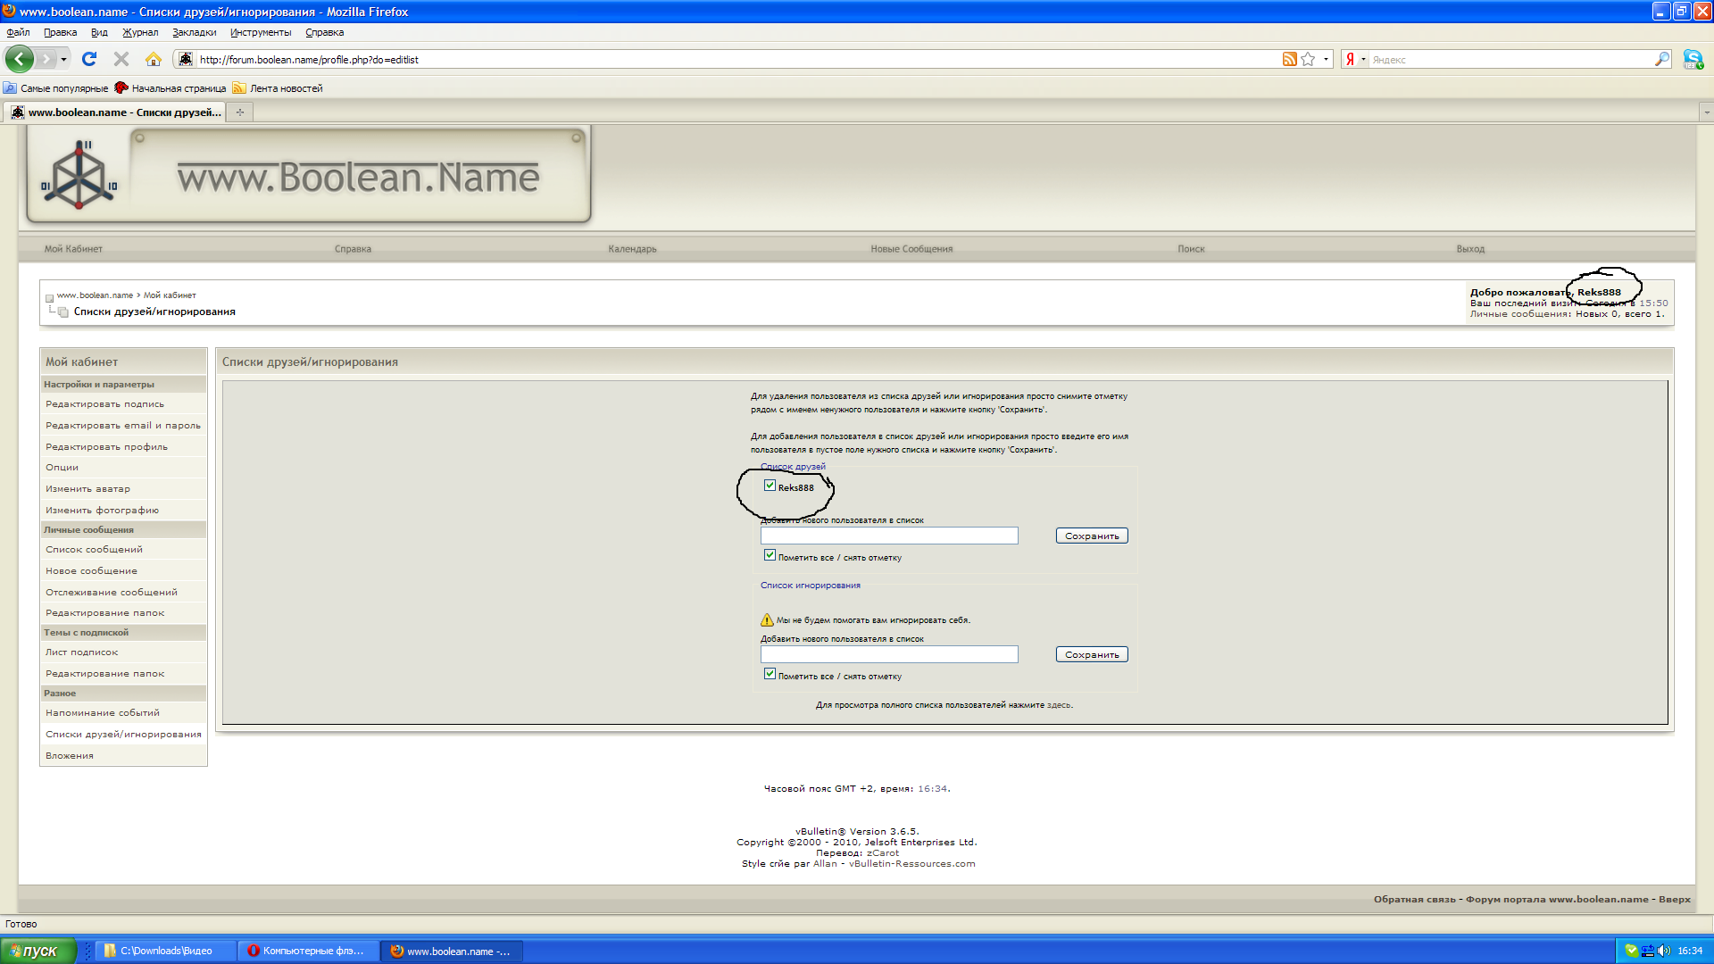The width and height of the screenshot is (1714, 964).
Task: Open Редактировать профиль link in sidebar
Action: tap(106, 446)
